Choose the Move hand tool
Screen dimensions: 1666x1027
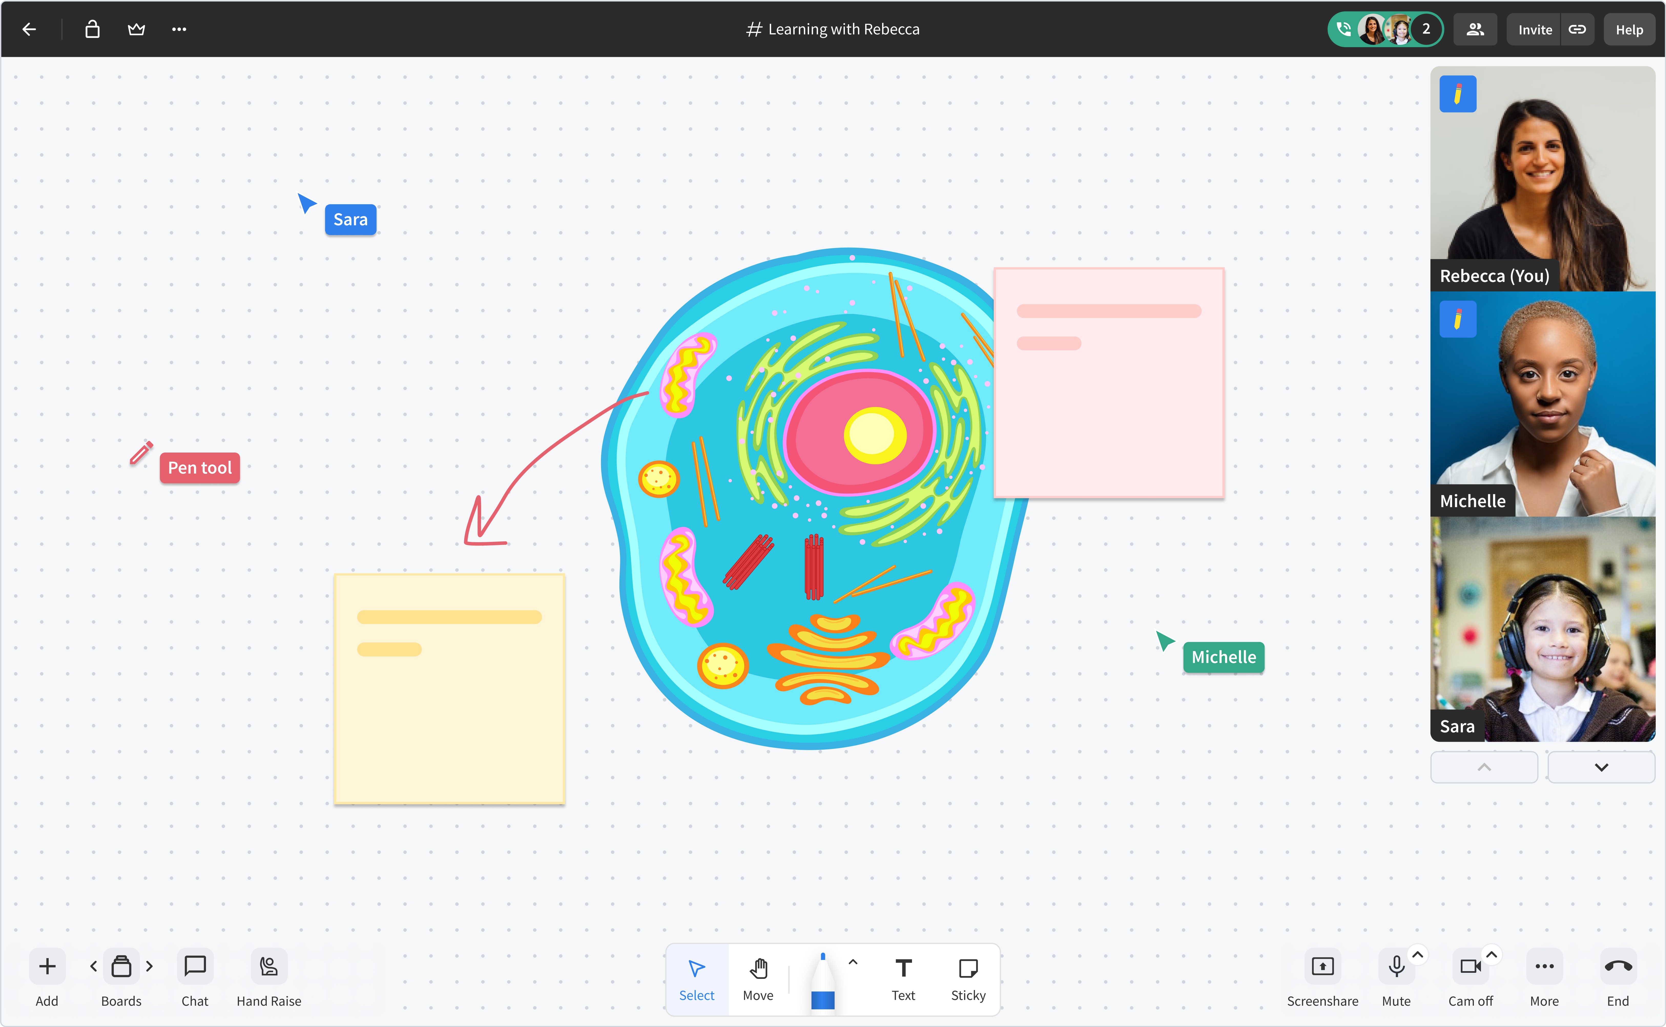click(x=758, y=979)
